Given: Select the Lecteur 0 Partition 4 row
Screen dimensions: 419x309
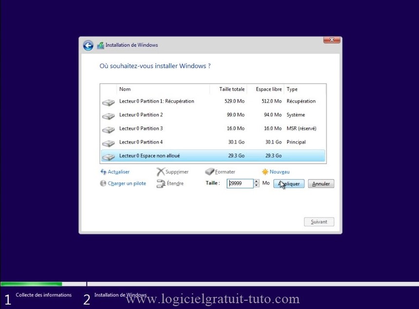Looking at the screenshot, I should click(213, 142).
